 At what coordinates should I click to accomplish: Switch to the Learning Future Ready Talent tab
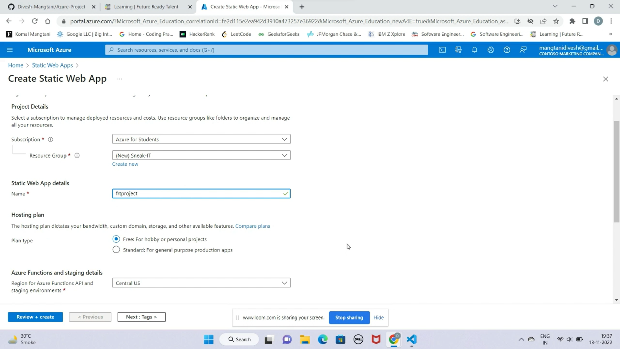pos(145,6)
